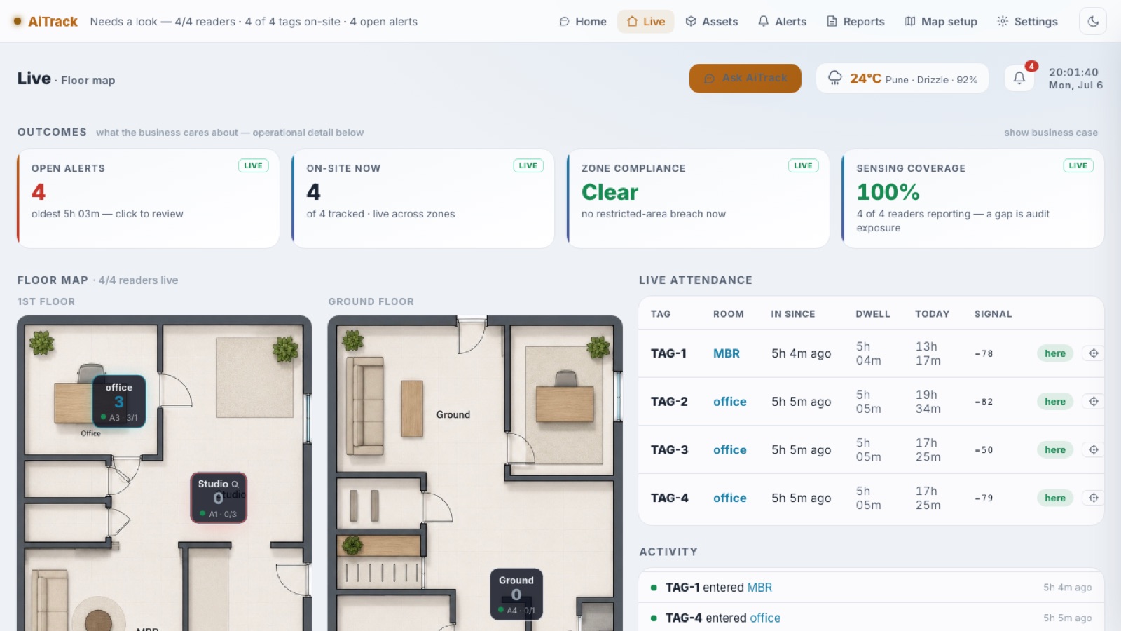Viewport: 1121px width, 631px height.
Task: Click the here badge for TAG-2
Action: 1055,402
